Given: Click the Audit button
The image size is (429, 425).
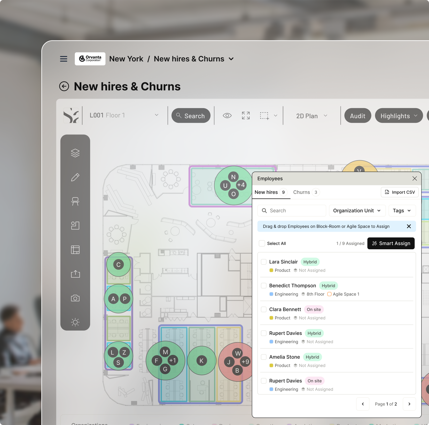Looking at the screenshot, I should (357, 116).
